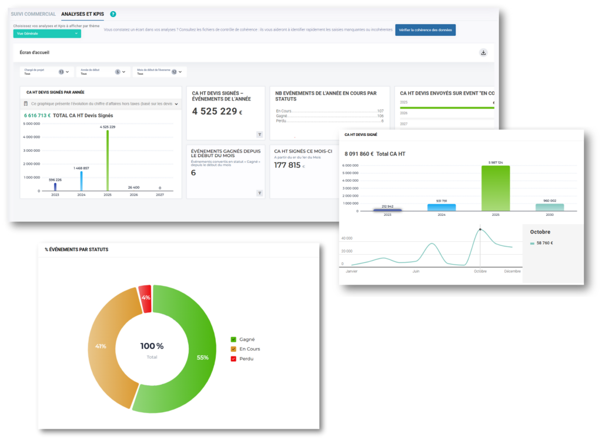Click Vérifier la cohérence des données
Viewport: 602px width, 440px height.
pos(425,29)
